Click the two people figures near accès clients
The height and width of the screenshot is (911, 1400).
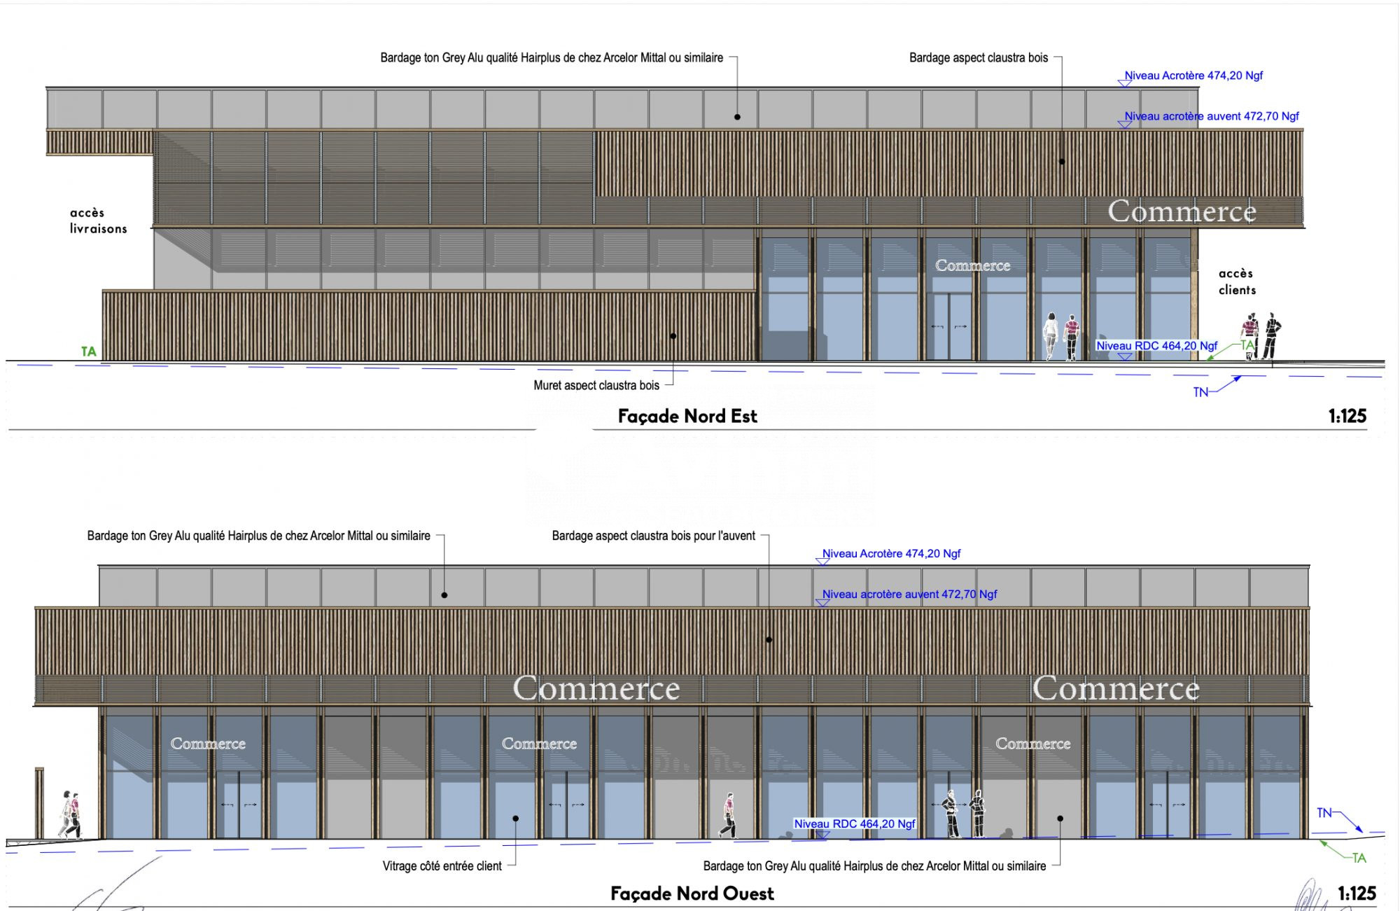point(1261,337)
